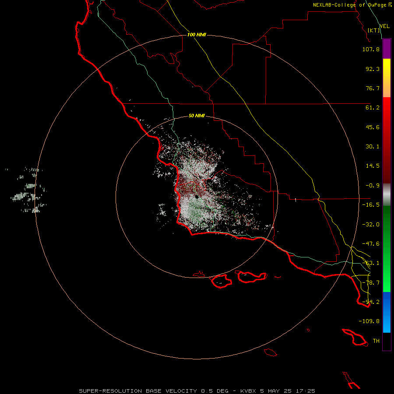Click the [KT] units label
The image size is (394, 394).
point(374,30)
